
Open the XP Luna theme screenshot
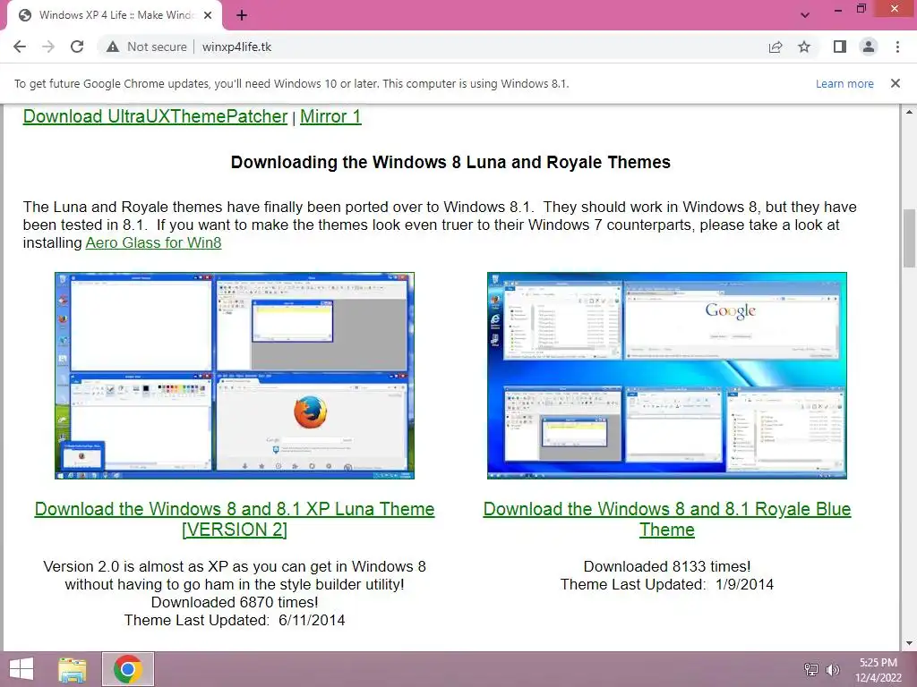click(x=235, y=376)
